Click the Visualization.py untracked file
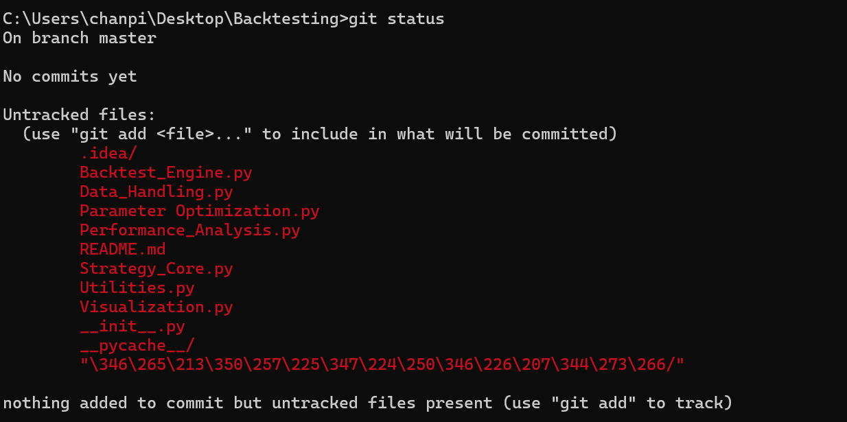 pyautogui.click(x=156, y=307)
